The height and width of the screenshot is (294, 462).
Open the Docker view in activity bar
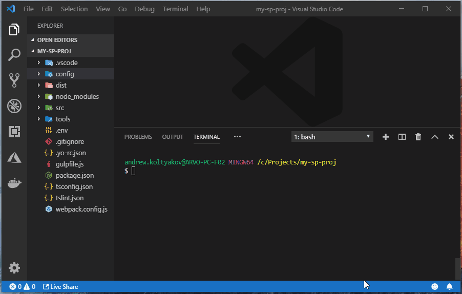14,183
